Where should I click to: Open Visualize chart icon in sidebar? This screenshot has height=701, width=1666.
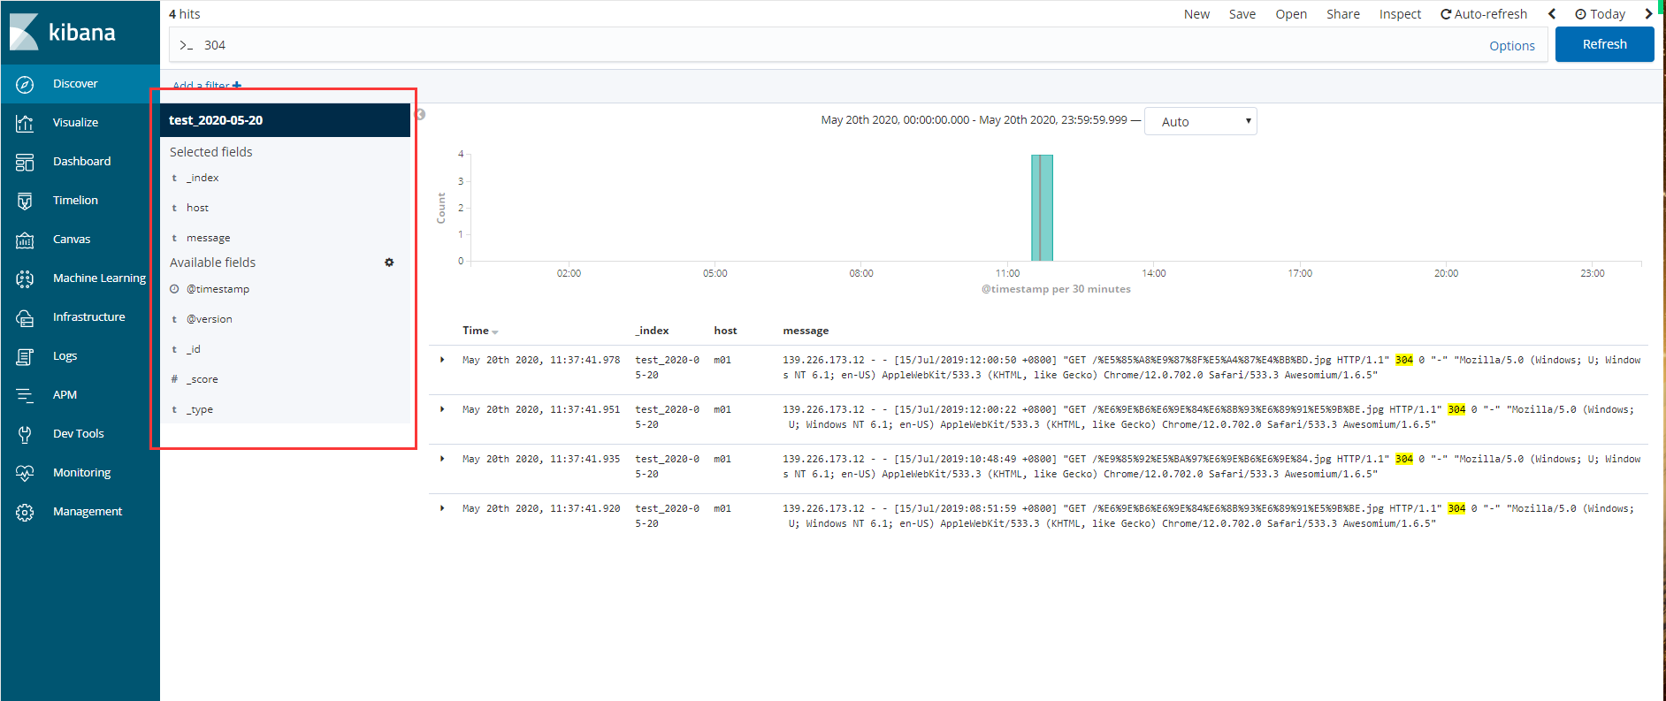[25, 123]
